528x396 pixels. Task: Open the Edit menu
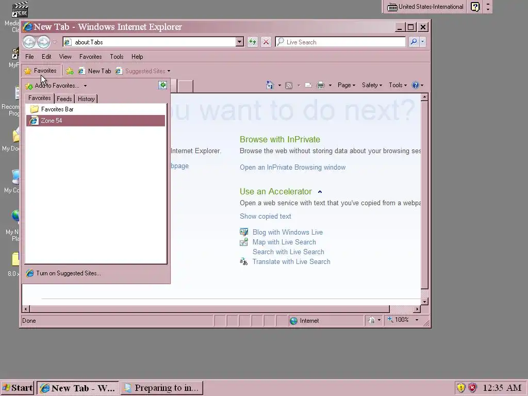(46, 57)
